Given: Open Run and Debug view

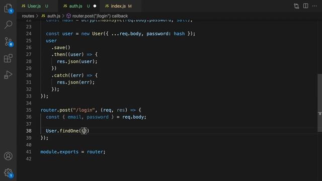Looking at the screenshot, I should (x=8, y=75).
